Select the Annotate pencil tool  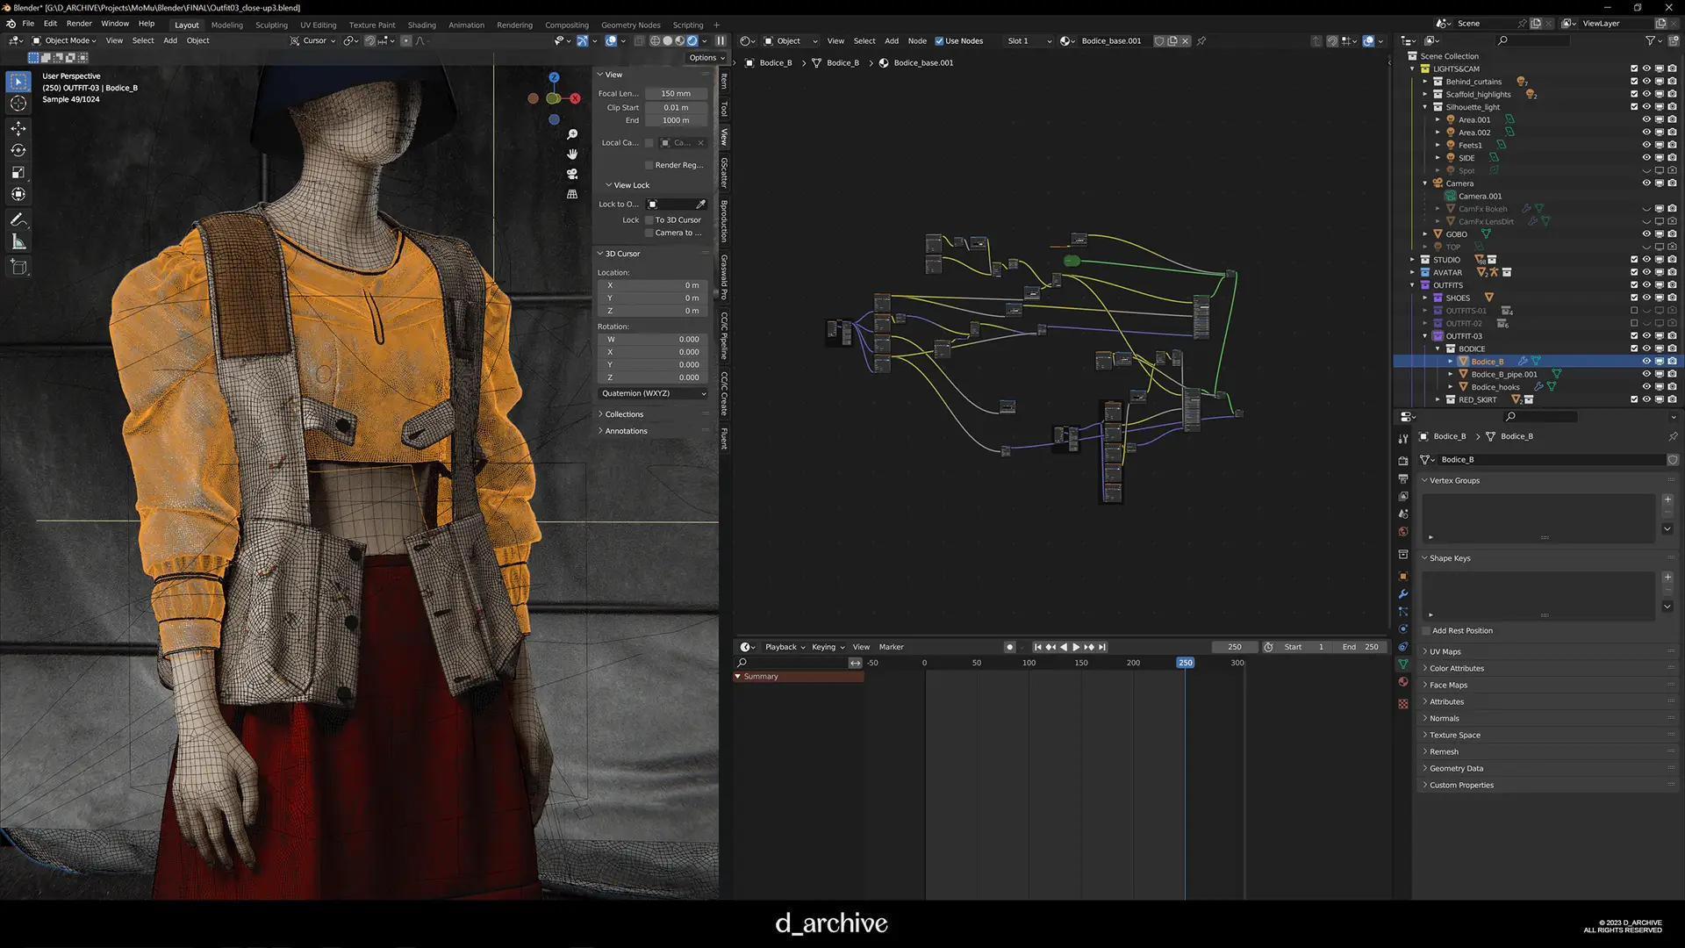tap(18, 219)
